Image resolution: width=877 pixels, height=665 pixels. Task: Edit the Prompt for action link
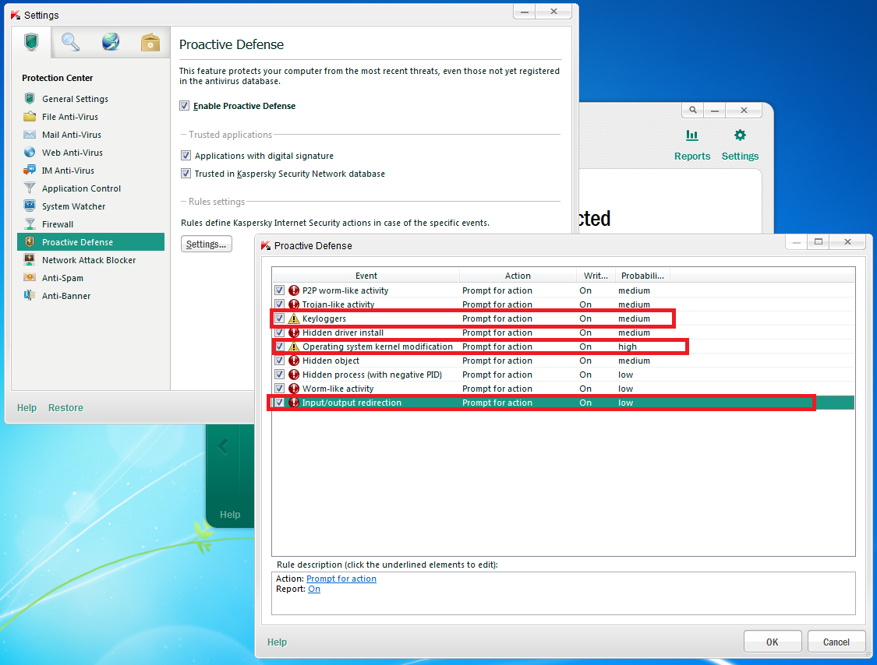pyautogui.click(x=341, y=579)
